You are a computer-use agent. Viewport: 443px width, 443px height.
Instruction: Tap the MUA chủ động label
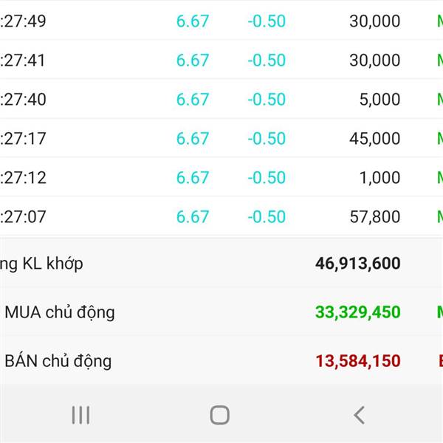[x=59, y=312]
